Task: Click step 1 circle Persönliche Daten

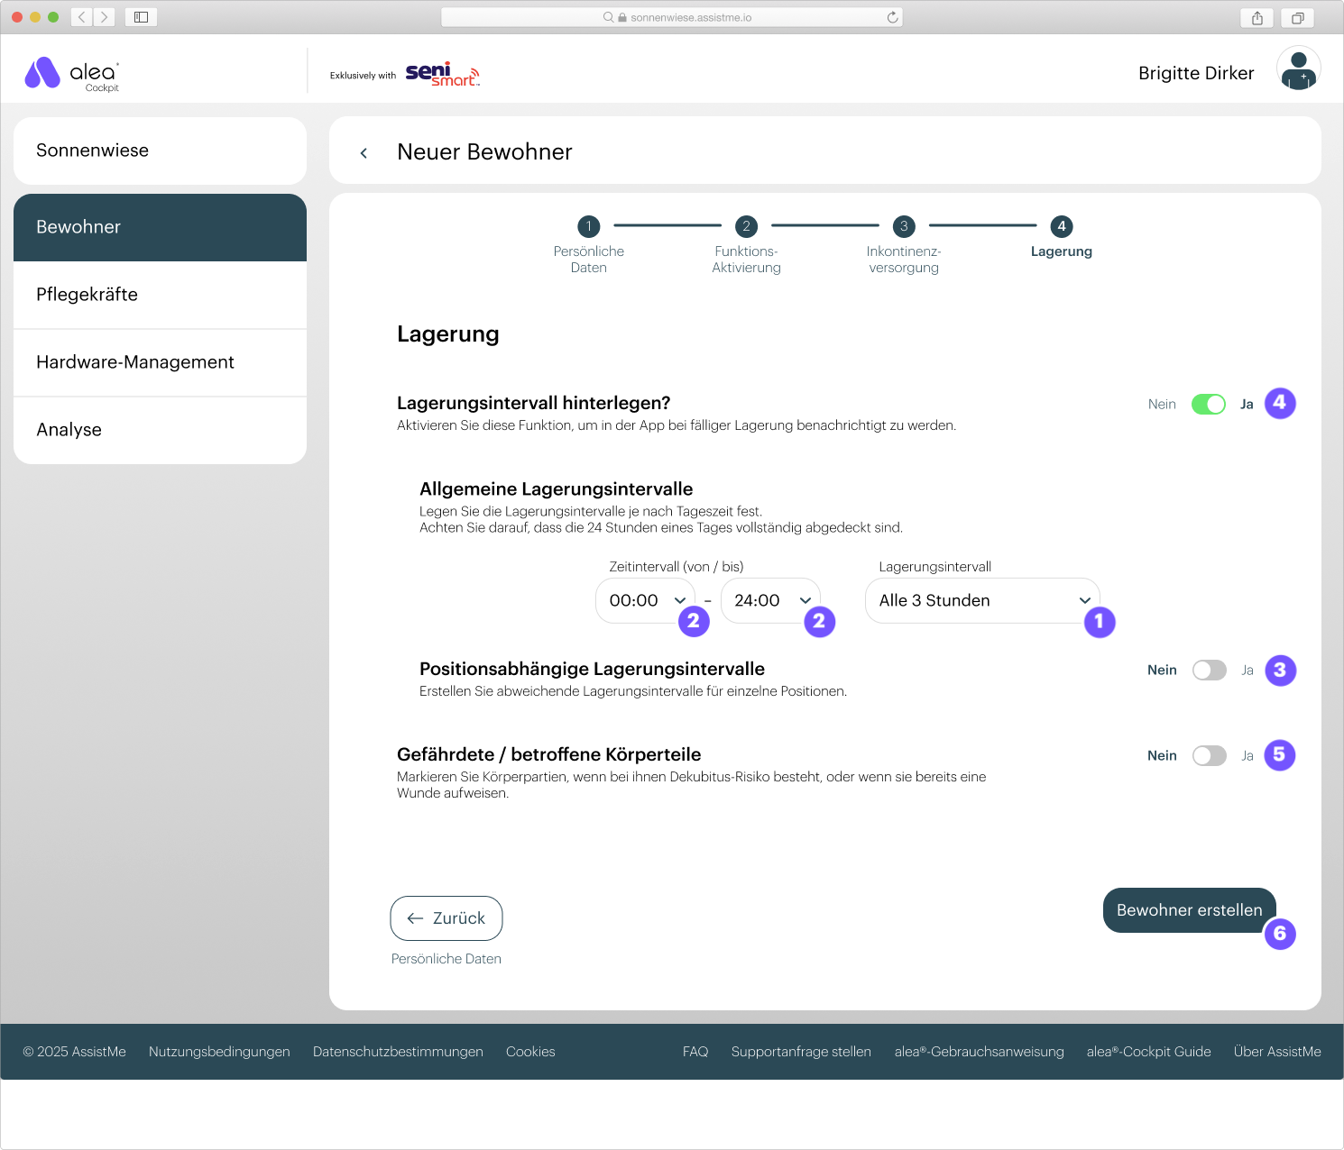Action: pos(588,226)
